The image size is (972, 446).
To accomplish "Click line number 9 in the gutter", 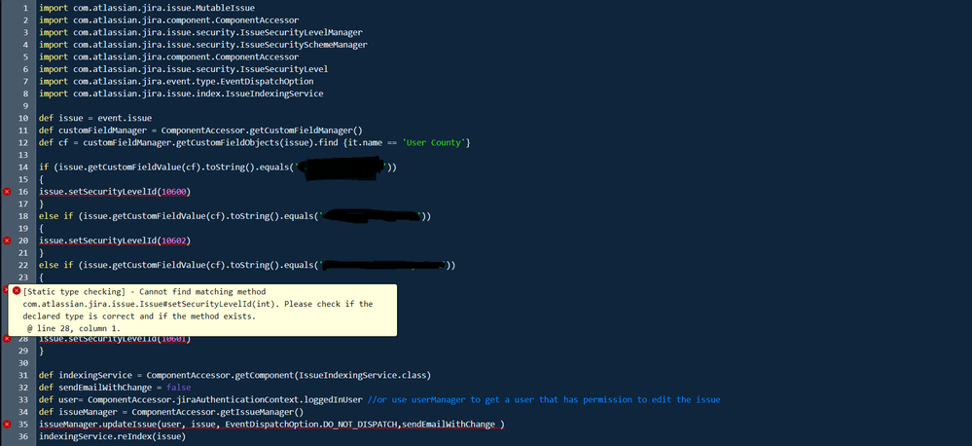I will 26,106.
